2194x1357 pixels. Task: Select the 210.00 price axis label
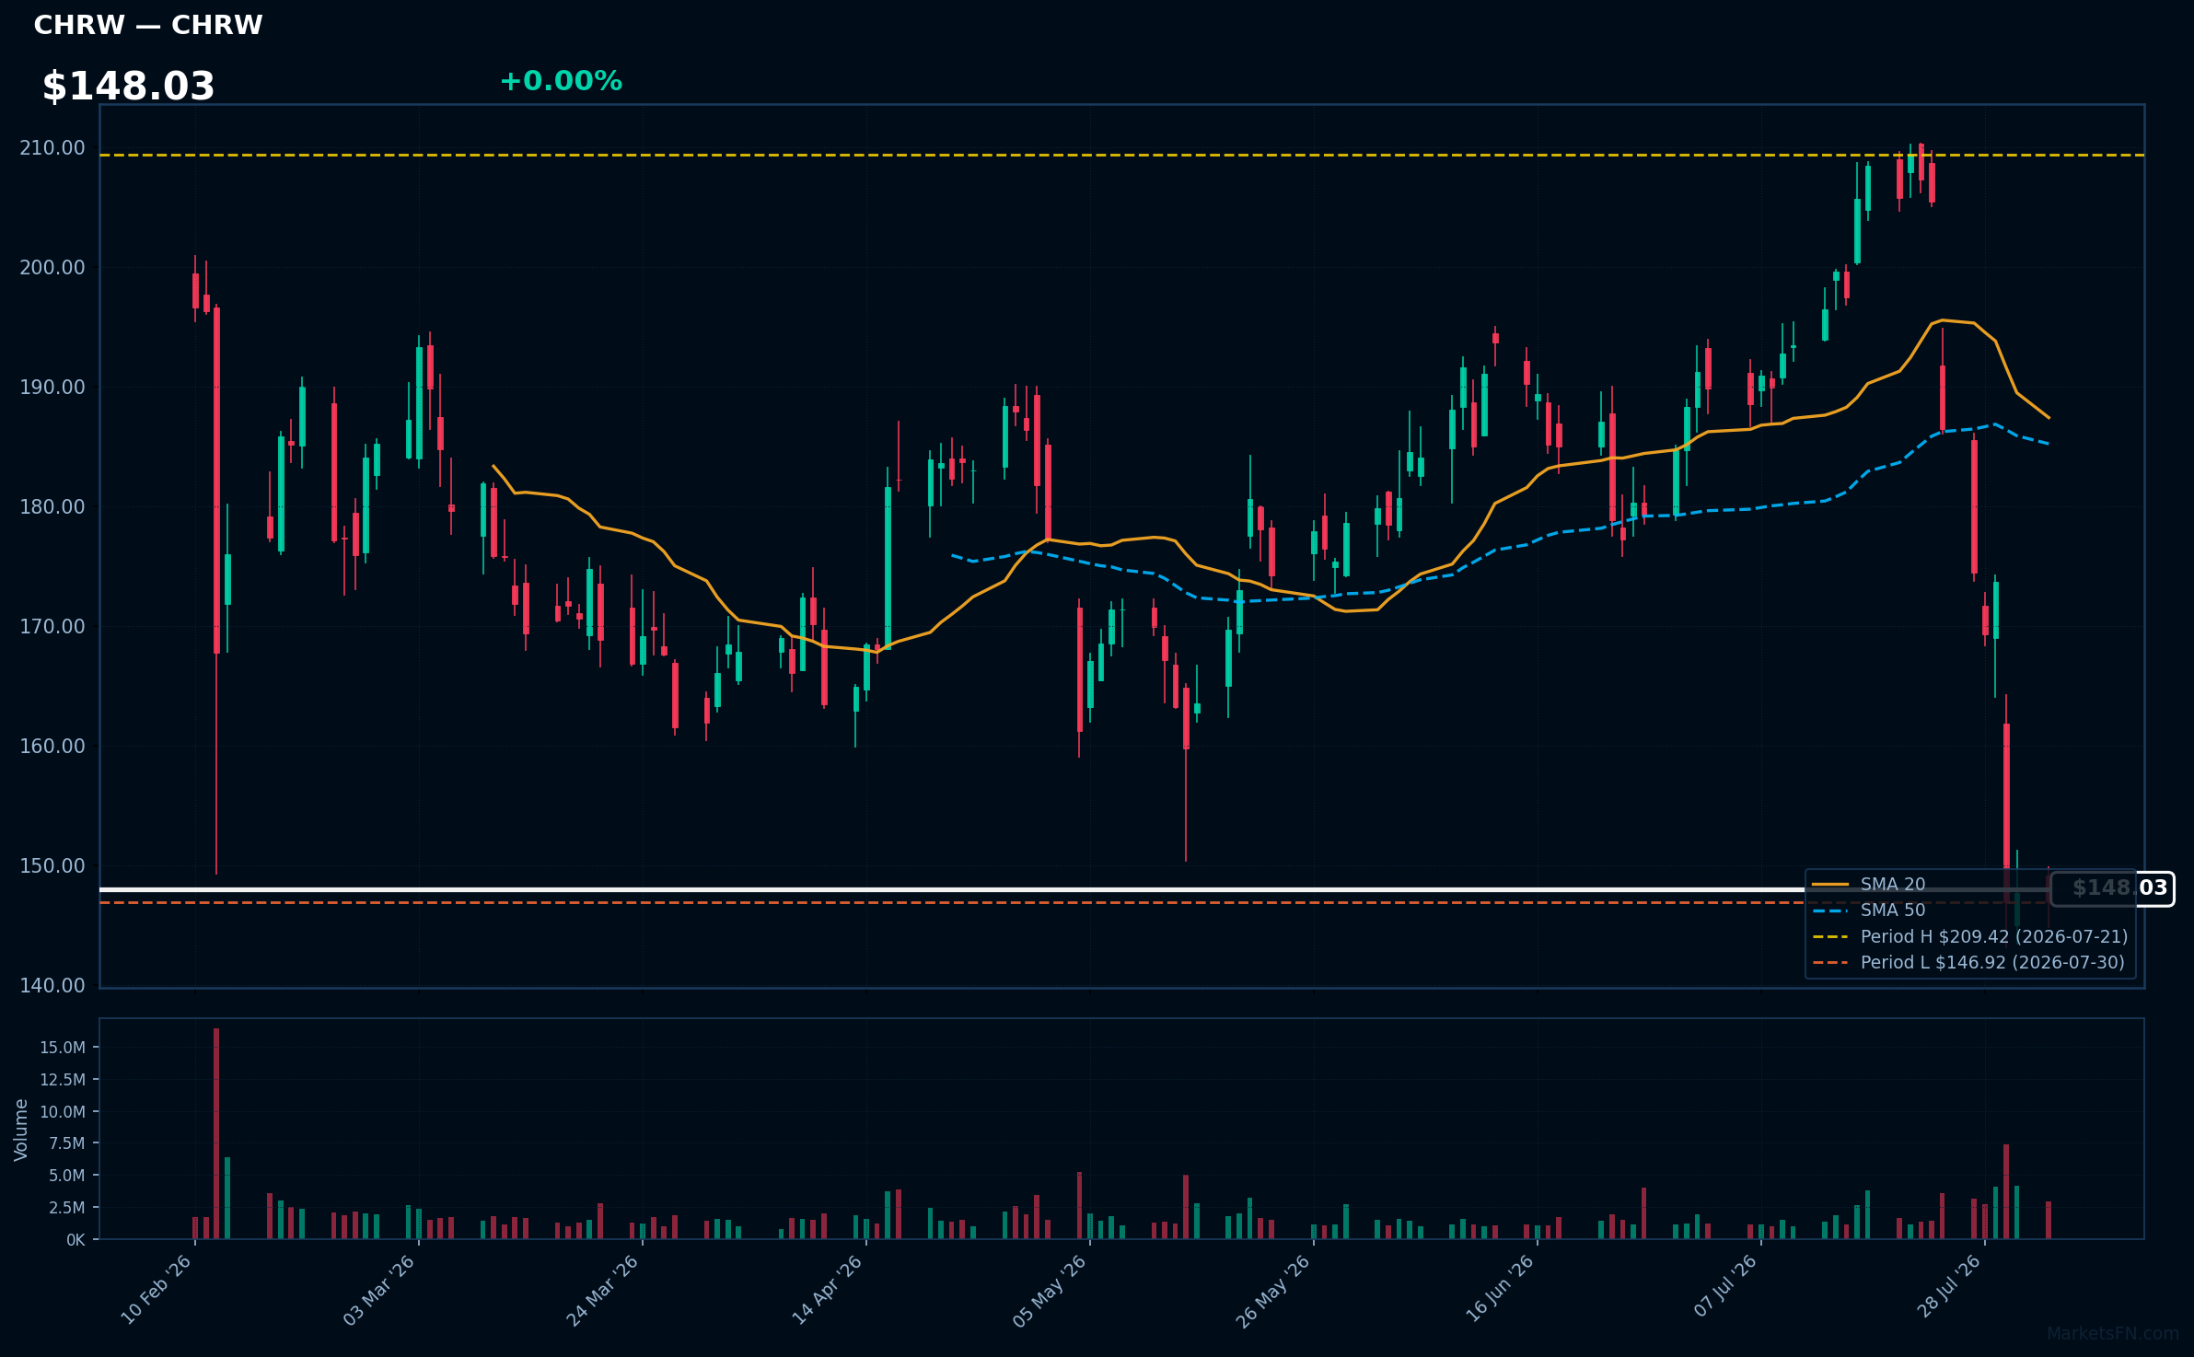(x=52, y=148)
